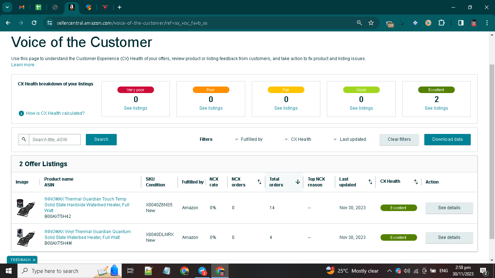
Task: Click Excellent badge on B00AXT5H42 row
Action: coord(399,208)
